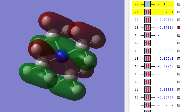The image size is (183, 112).
Task: Tick the surface checkbox for orbital 22
Action: point(179,4)
